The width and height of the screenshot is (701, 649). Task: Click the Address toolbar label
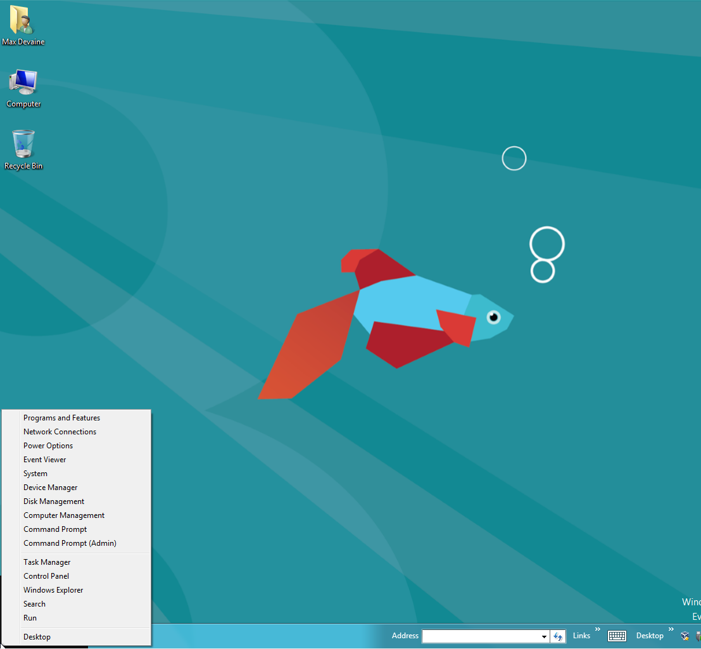[405, 636]
